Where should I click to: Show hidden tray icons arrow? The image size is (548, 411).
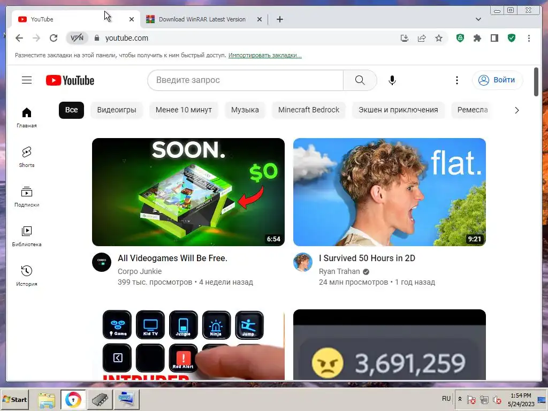pyautogui.click(x=460, y=399)
